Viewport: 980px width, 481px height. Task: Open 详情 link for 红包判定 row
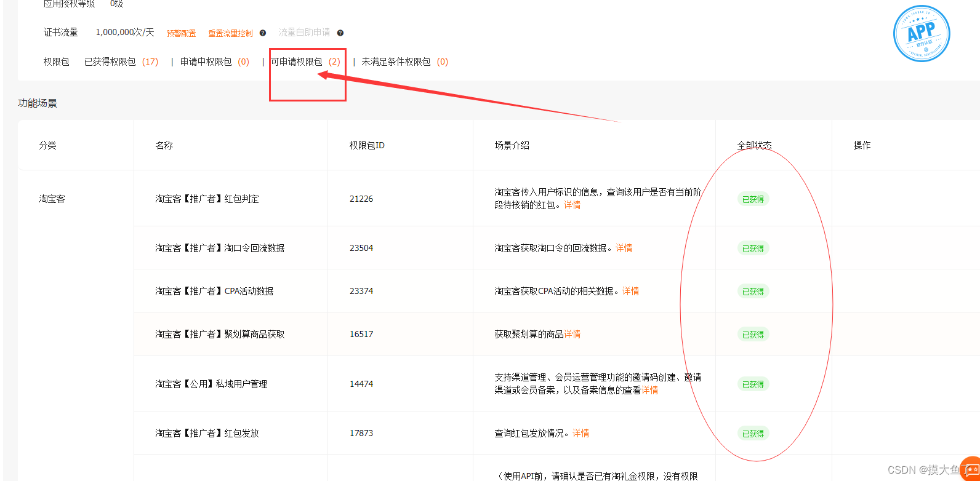pos(572,205)
